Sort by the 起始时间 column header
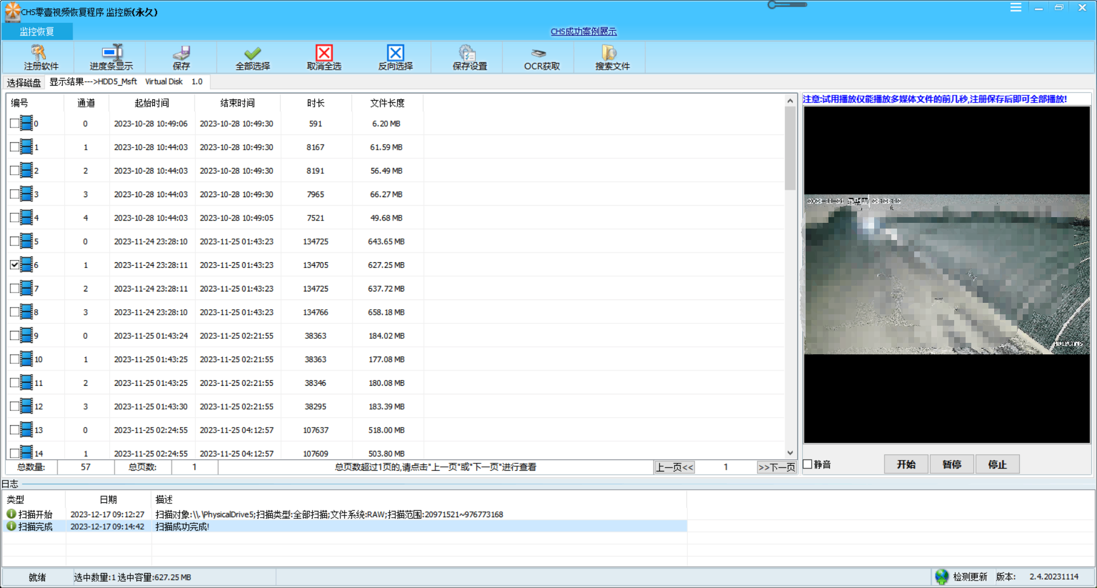This screenshot has height=588, width=1097. pyautogui.click(x=151, y=103)
